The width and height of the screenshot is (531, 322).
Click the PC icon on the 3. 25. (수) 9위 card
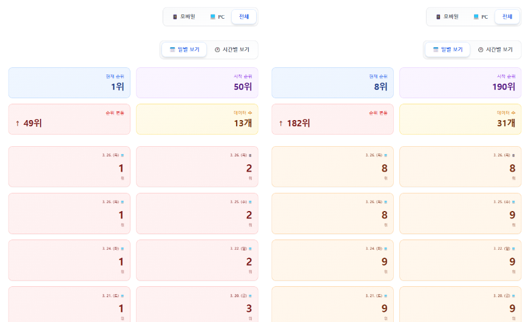pyautogui.click(x=513, y=202)
